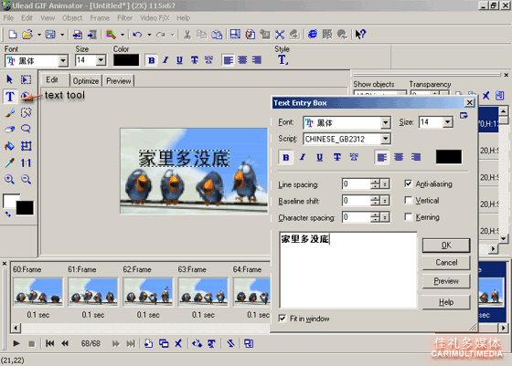The height and width of the screenshot is (366, 512).
Task: Set right alignment in Text Entry Box
Action: [416, 157]
